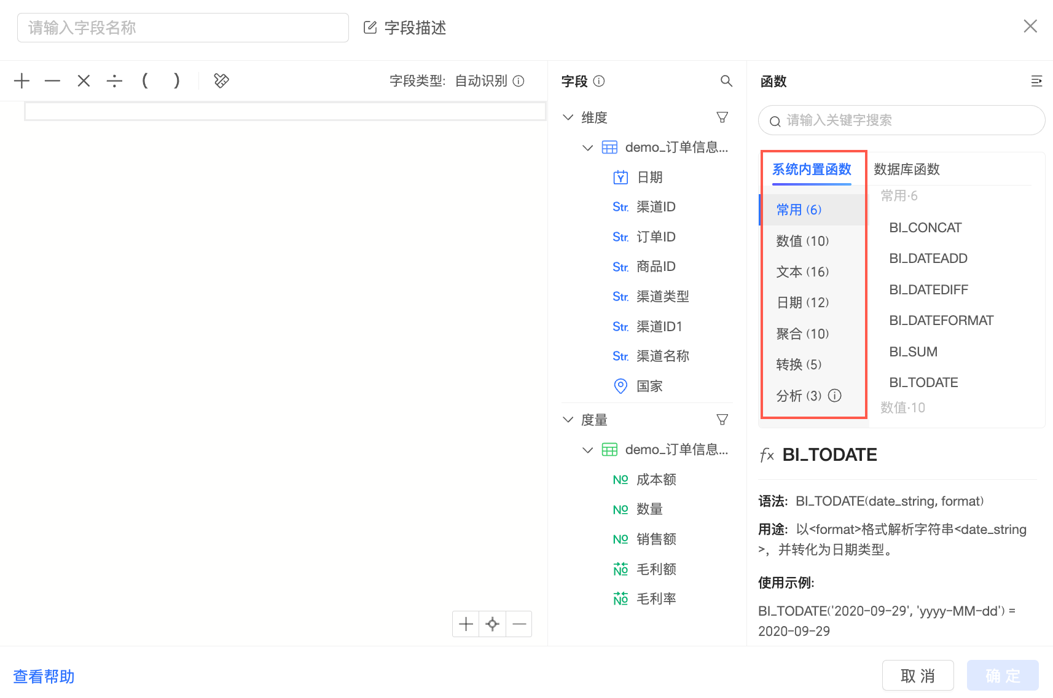The height and width of the screenshot is (698, 1053).
Task: Collapse the 维度 section
Action: click(x=568, y=117)
